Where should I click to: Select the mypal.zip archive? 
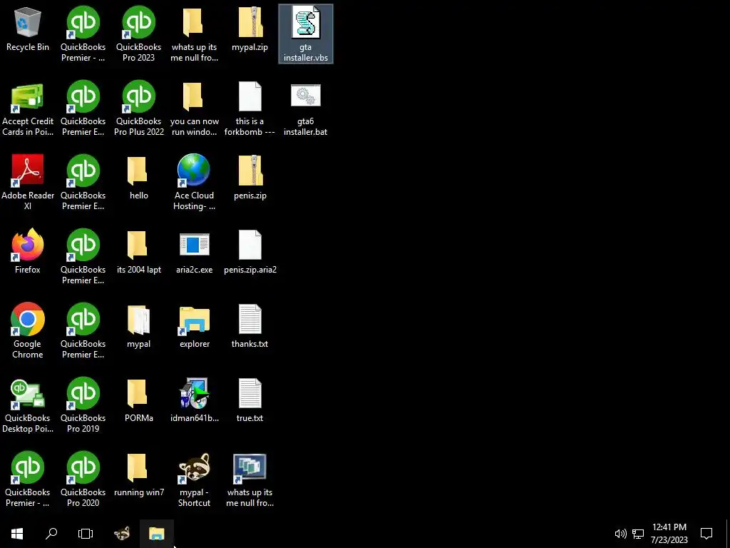pyautogui.click(x=250, y=29)
